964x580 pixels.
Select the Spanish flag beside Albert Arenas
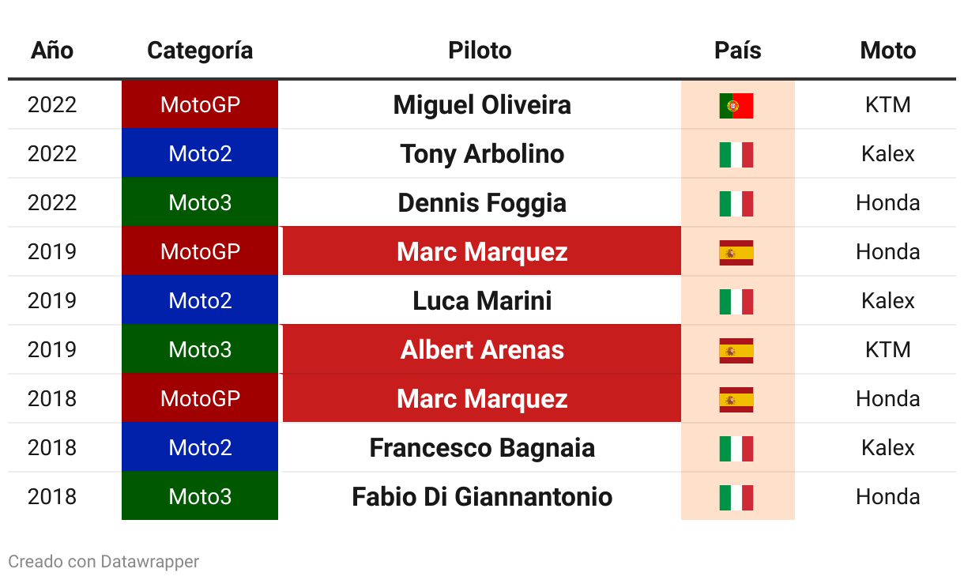736,350
